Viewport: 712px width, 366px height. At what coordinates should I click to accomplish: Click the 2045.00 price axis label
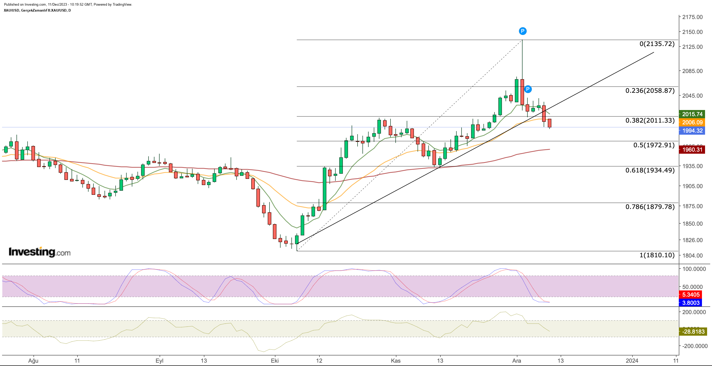pyautogui.click(x=692, y=96)
